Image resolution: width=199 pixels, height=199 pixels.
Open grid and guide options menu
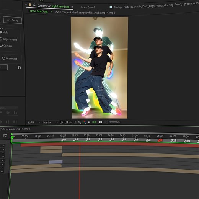[80, 122]
